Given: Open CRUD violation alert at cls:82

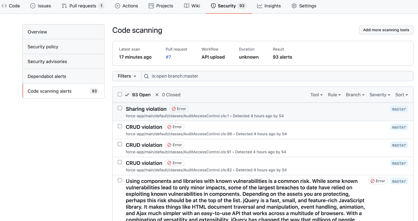Looking at the screenshot, I should 144,163.
